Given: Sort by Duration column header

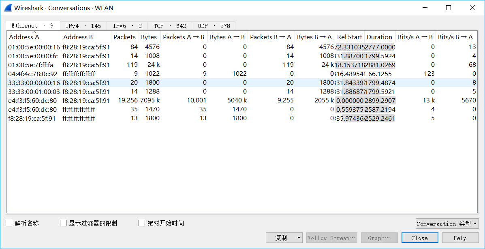Looking at the screenshot, I should (x=380, y=37).
